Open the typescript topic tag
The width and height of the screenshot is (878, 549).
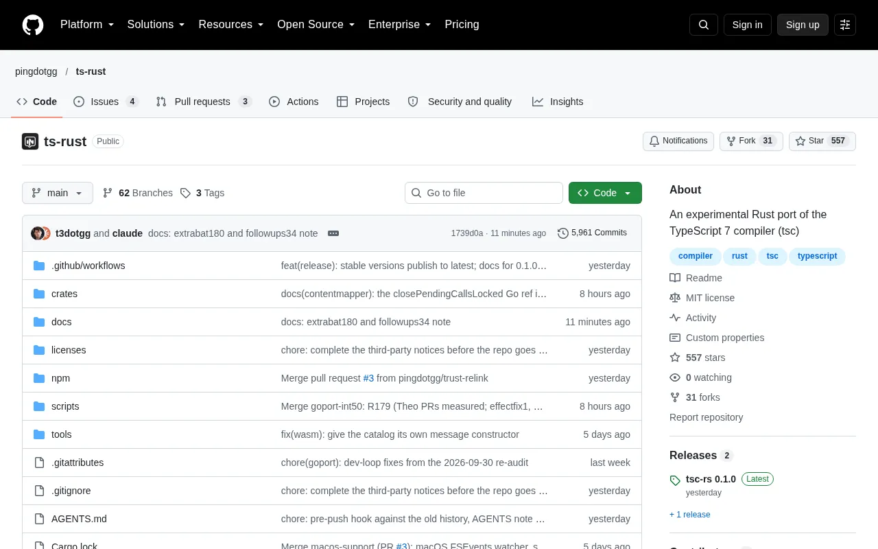817,256
